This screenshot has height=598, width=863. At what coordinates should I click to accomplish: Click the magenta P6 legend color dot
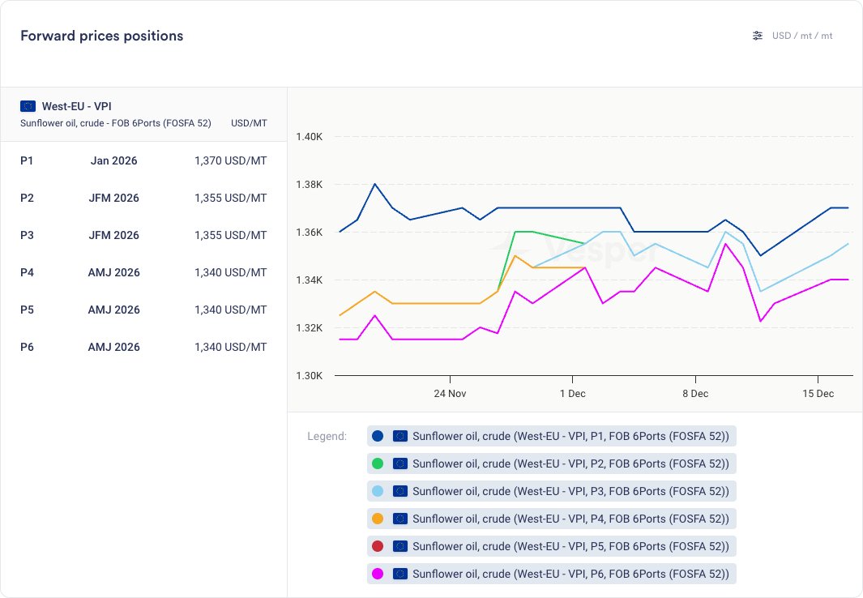coord(377,574)
